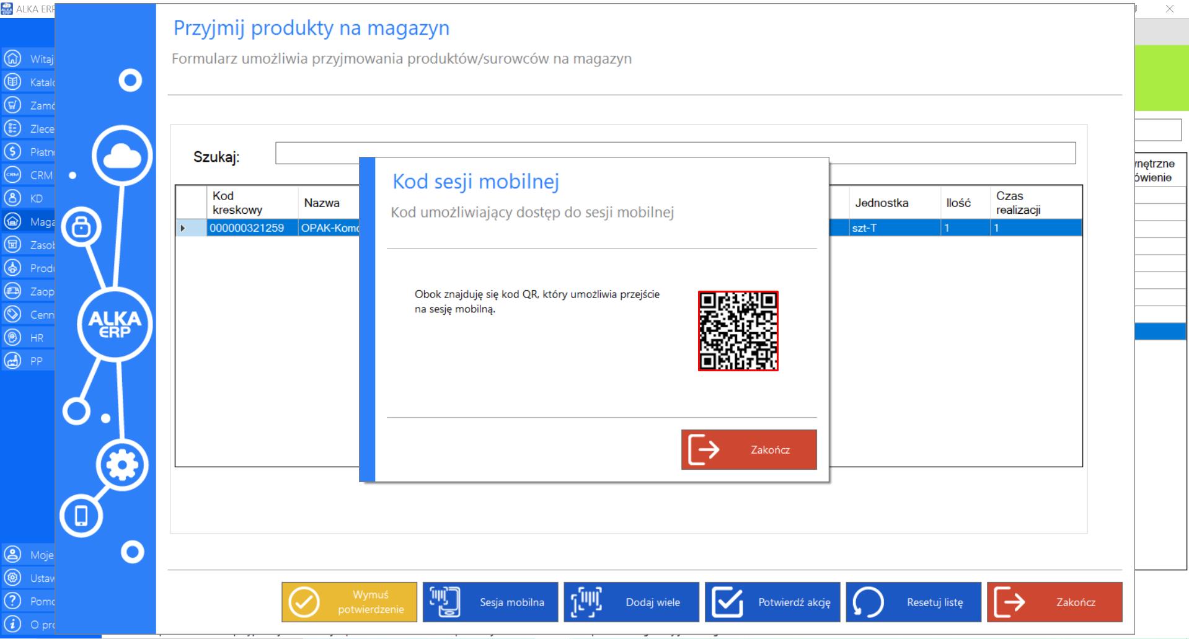Click the KD menu label

coord(37,198)
